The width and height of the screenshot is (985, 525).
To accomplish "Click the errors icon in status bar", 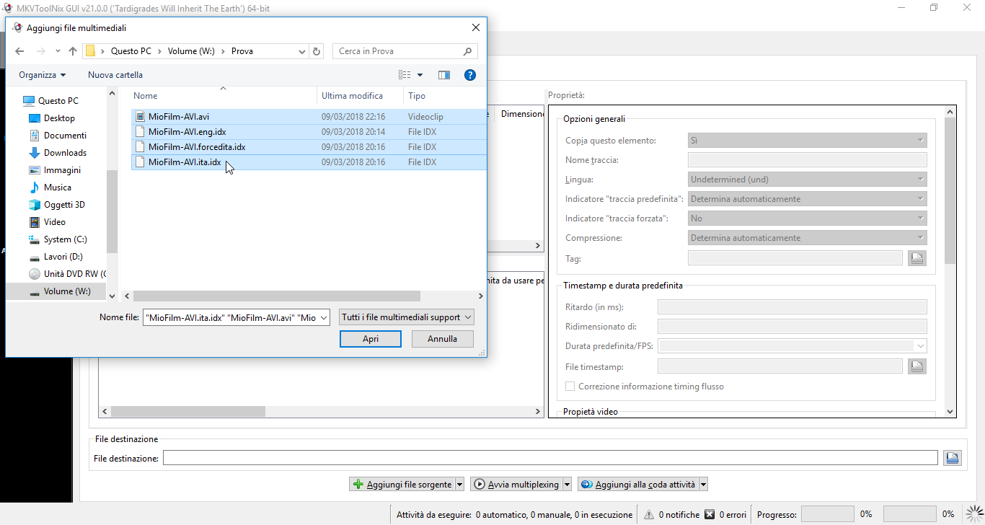I will [710, 515].
